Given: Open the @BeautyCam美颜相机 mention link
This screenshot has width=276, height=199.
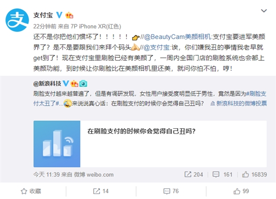Looking at the screenshot, I should [x=178, y=37].
